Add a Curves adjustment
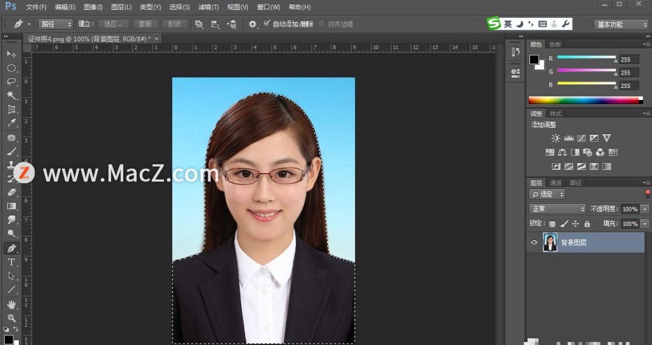Screen dimensions: 652x345 coord(582,138)
